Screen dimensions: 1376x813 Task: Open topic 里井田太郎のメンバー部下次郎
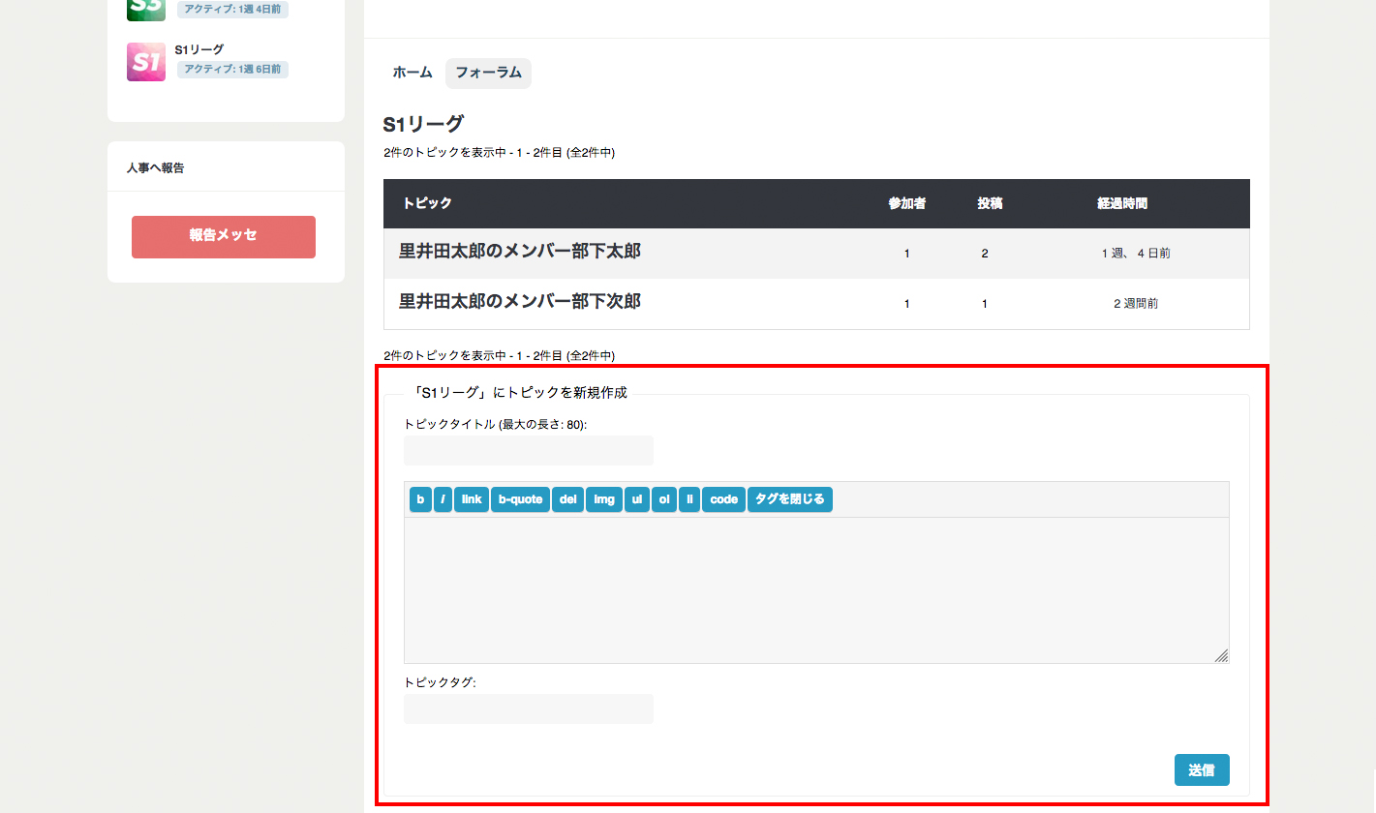click(x=520, y=302)
